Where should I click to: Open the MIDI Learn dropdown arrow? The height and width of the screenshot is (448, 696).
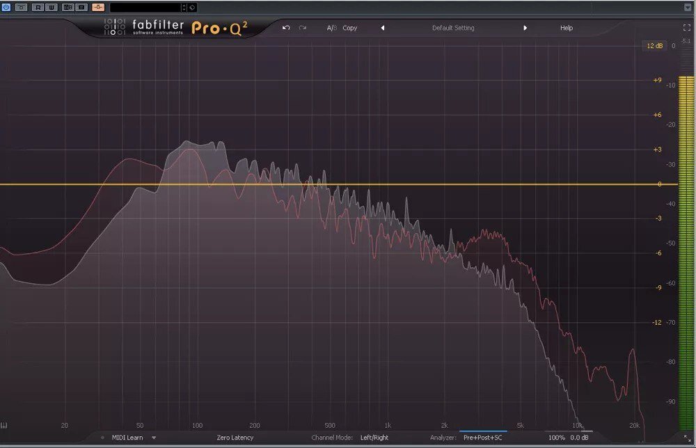click(x=154, y=438)
